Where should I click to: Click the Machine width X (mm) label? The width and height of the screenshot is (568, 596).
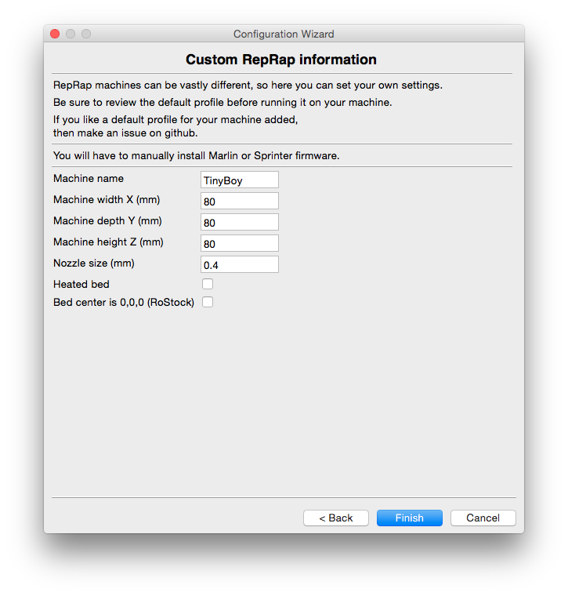click(x=107, y=200)
